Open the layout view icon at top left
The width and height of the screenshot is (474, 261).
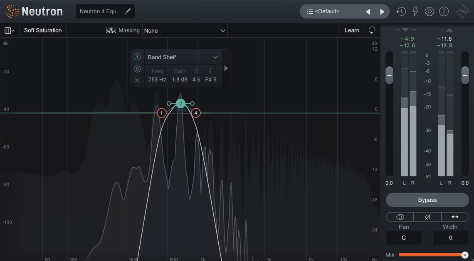click(9, 30)
